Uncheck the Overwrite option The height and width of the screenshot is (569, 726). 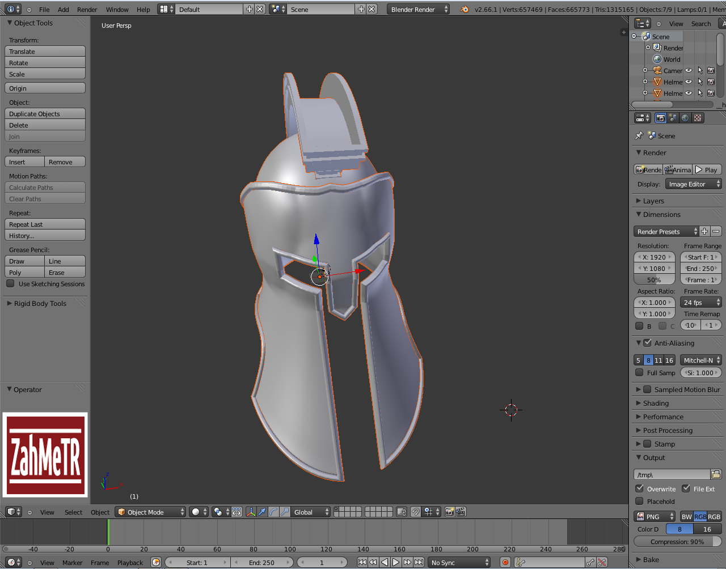(x=640, y=489)
